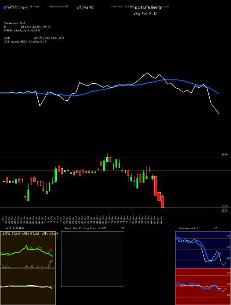Select the 'ADX signal: SELL Growing @ 1%' text

click(25, 42)
